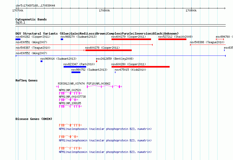Screen dimensions: 233x160
Task: Click the nsv600279 (Cooper2011) red loss bar
Action: tap(131, 39)
